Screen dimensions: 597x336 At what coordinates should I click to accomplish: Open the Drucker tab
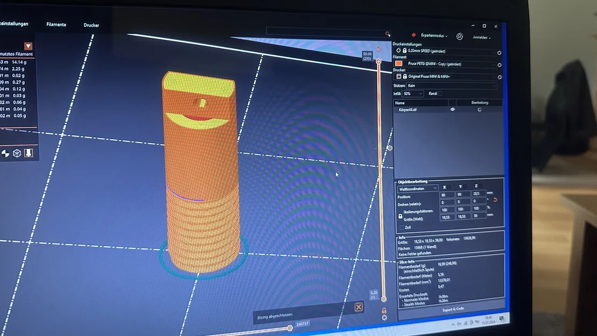point(91,25)
